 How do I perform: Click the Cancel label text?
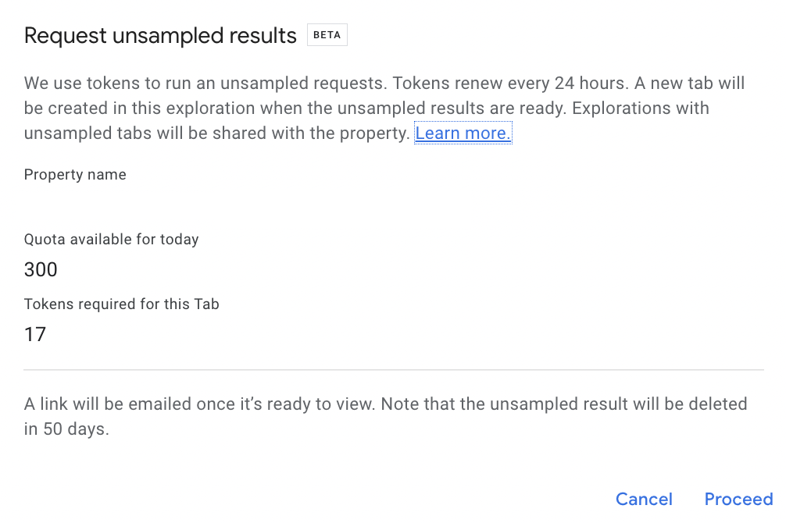coord(644,499)
